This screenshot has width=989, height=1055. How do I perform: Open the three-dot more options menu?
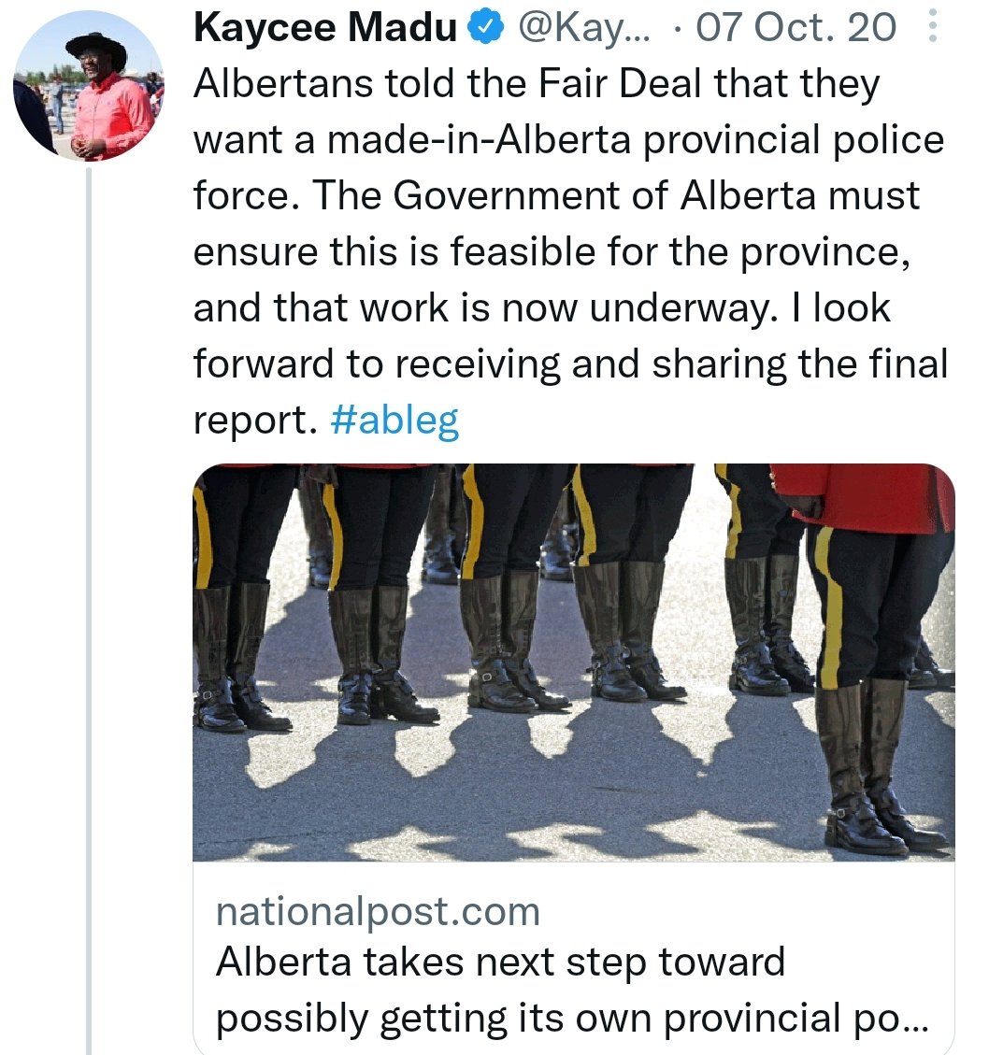[933, 28]
